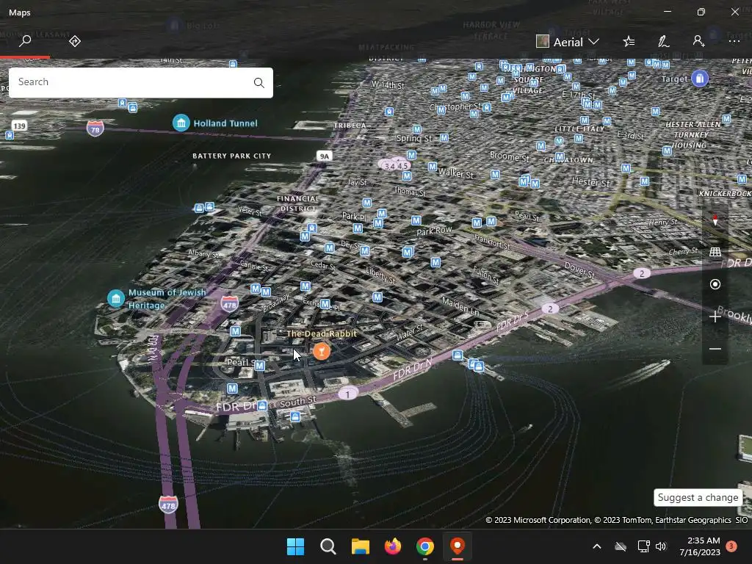Image resolution: width=752 pixels, height=564 pixels.
Task: Open Windows taskbar search
Action: click(328, 546)
